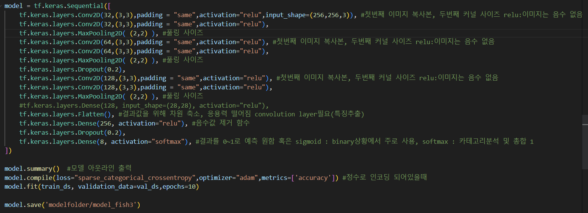Viewport: 588px width, 213px height.
Task: Click the #모델 아웃라인 출력 comment
Action: [x=99, y=168]
